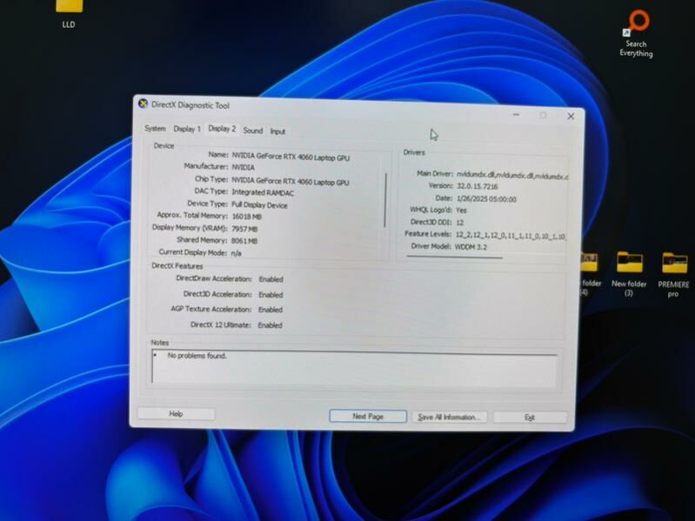Image resolution: width=695 pixels, height=521 pixels.
Task: Switch to the System tab
Action: [155, 129]
